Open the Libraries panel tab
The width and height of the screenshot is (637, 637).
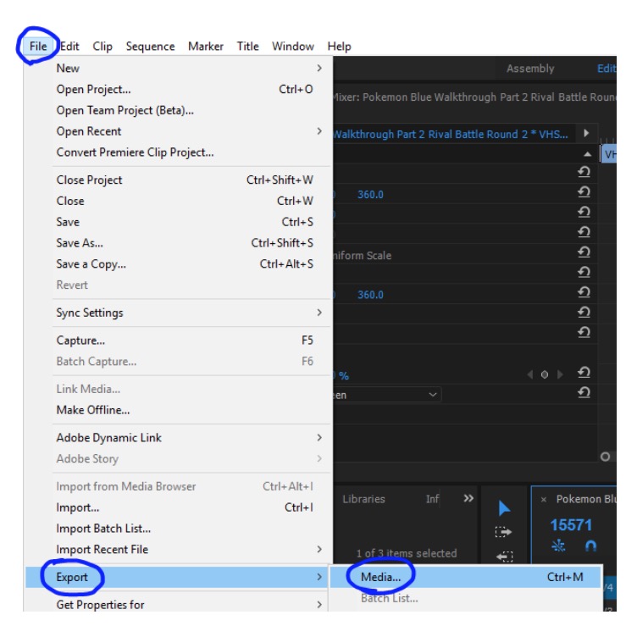(x=363, y=499)
